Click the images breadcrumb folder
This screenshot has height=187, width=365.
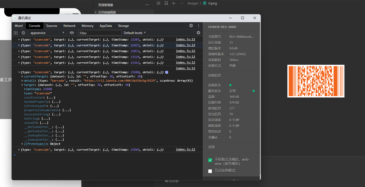[x=193, y=3]
